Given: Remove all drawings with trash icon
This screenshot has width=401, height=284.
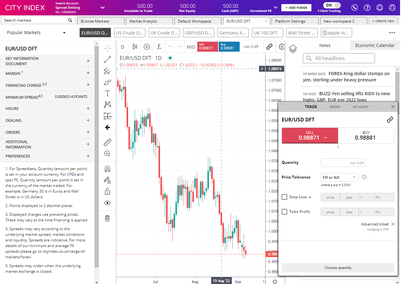Looking at the screenshot, I should tap(107, 218).
